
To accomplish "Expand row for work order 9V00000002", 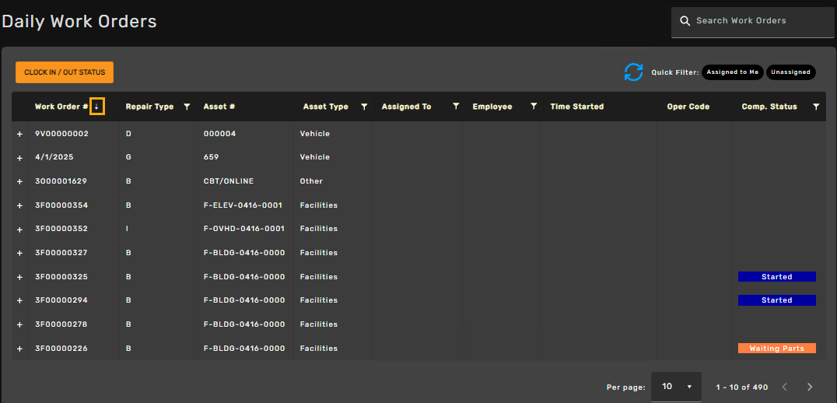I will pos(19,134).
